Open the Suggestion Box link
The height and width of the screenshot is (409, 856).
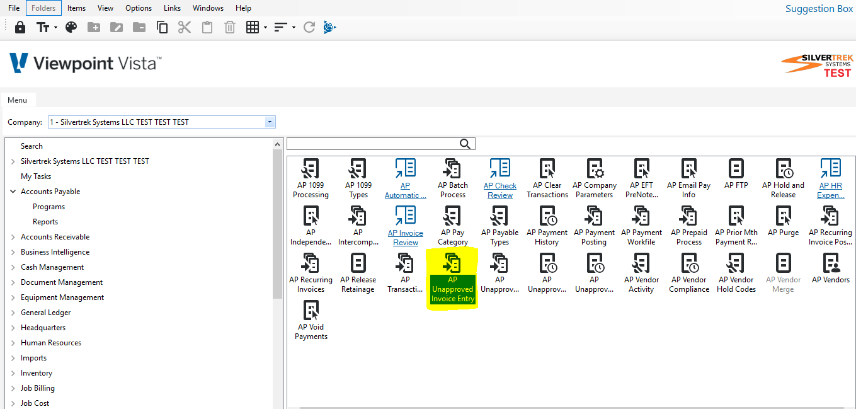(819, 9)
